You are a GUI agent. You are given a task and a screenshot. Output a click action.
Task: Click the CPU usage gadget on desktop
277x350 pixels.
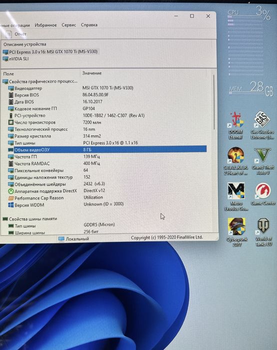coord(249,40)
